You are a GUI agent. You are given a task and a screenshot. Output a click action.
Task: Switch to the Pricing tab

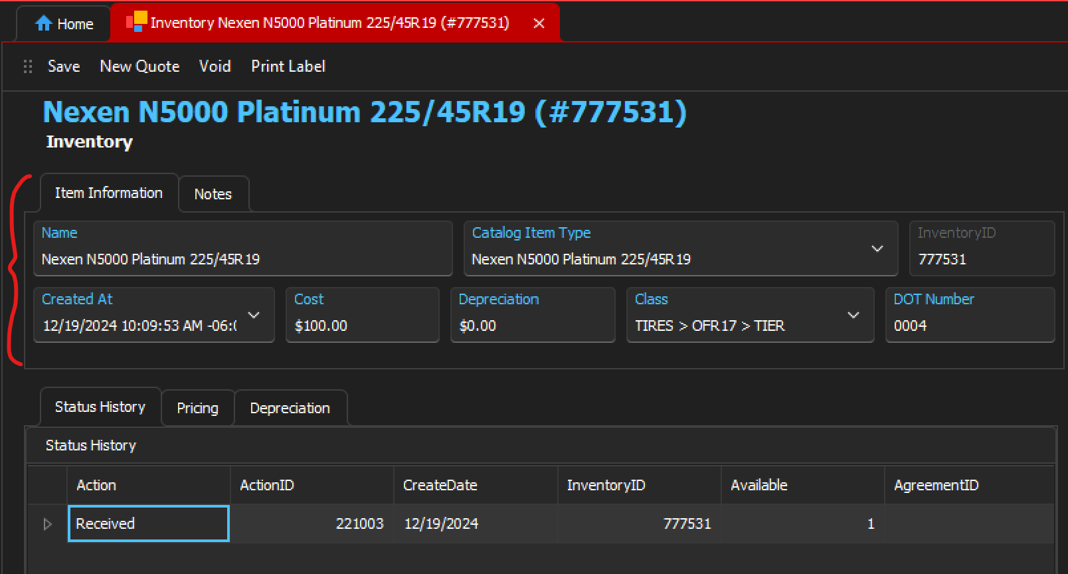(x=198, y=408)
